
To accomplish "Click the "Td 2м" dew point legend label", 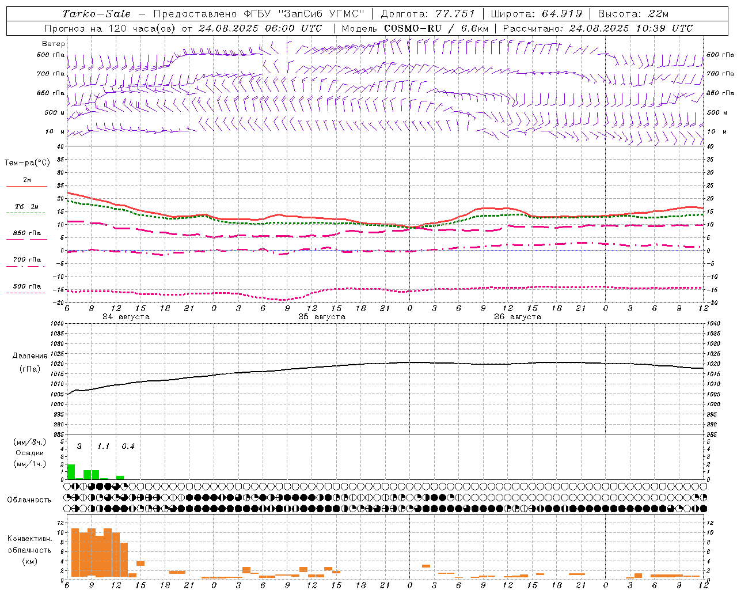I will point(27,206).
